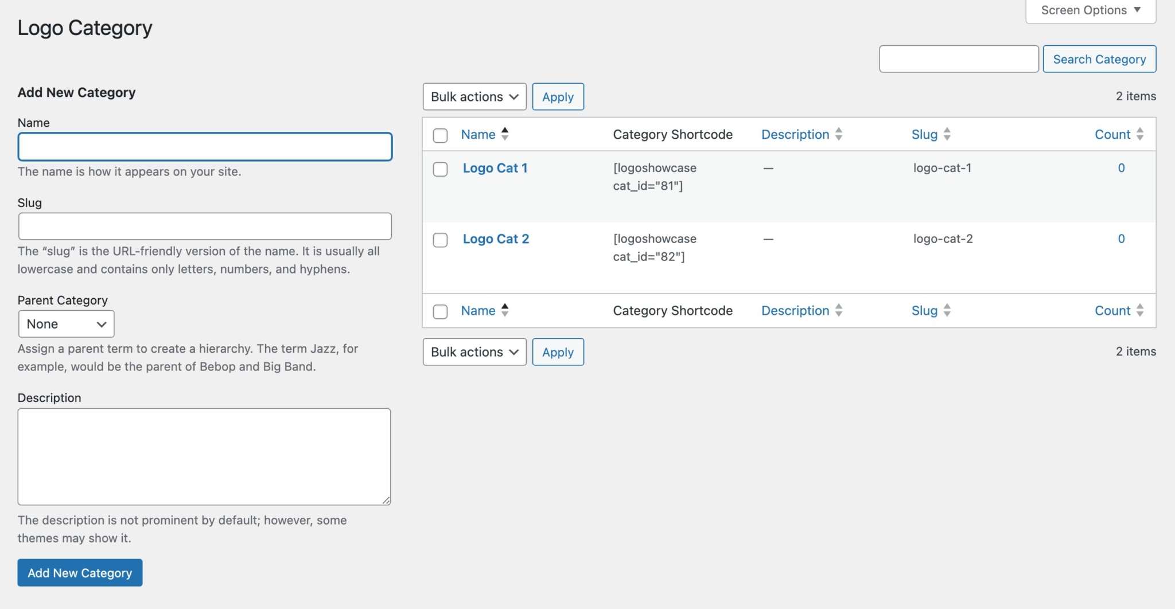Check the Logo Cat 2 row checkbox
Screen dimensions: 1175x609
(440, 240)
